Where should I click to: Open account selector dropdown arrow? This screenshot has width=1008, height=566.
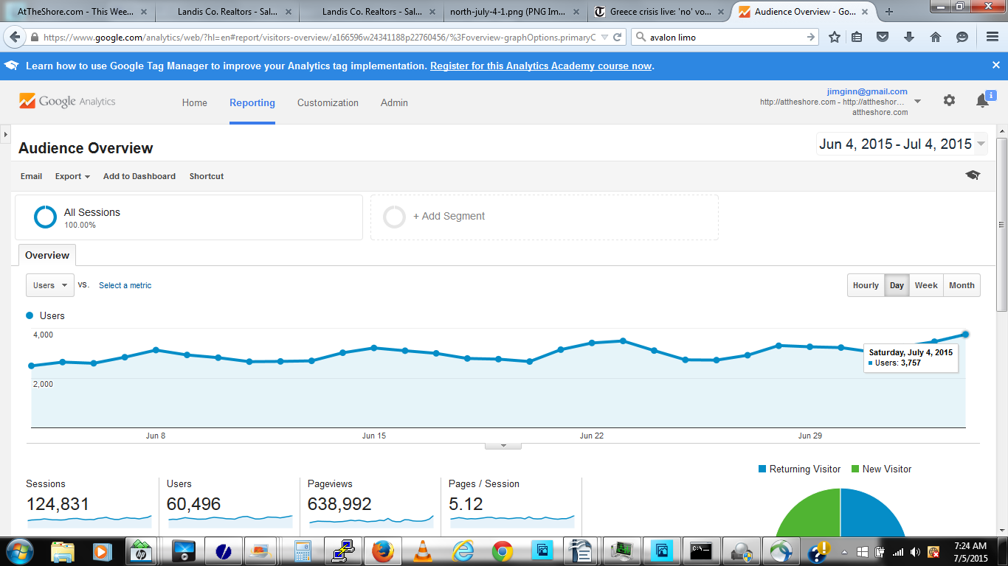[917, 101]
